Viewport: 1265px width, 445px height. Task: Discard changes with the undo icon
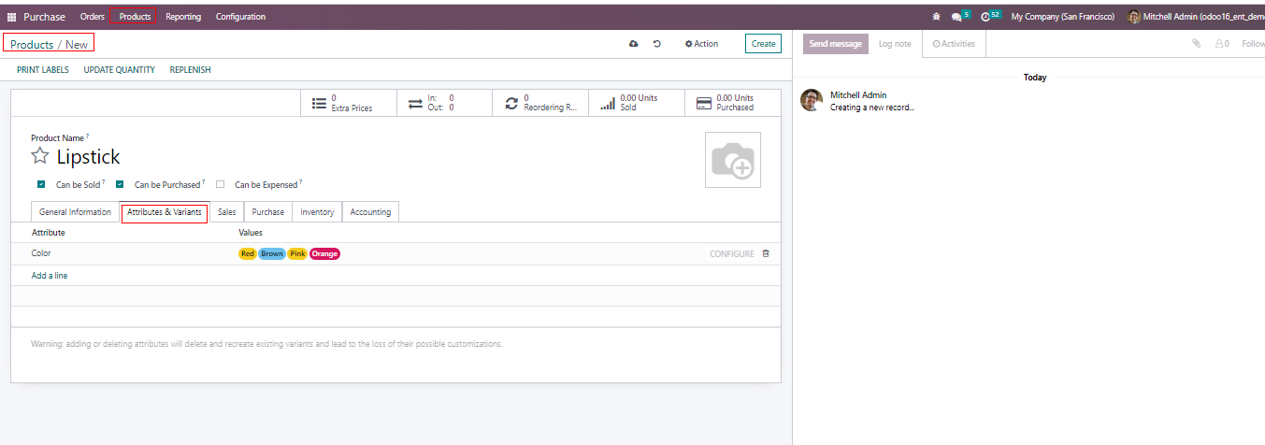point(657,44)
